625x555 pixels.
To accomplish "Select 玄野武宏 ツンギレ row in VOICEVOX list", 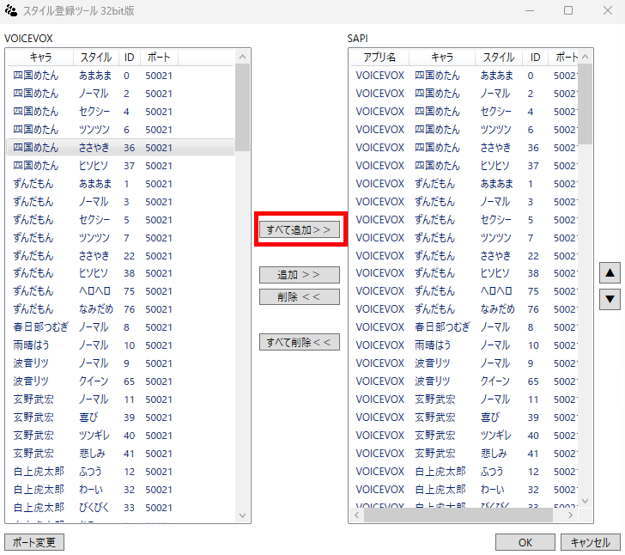I will click(121, 436).
